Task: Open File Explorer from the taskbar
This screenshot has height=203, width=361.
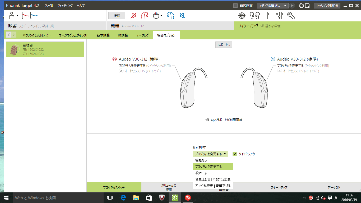Action: click(x=136, y=197)
